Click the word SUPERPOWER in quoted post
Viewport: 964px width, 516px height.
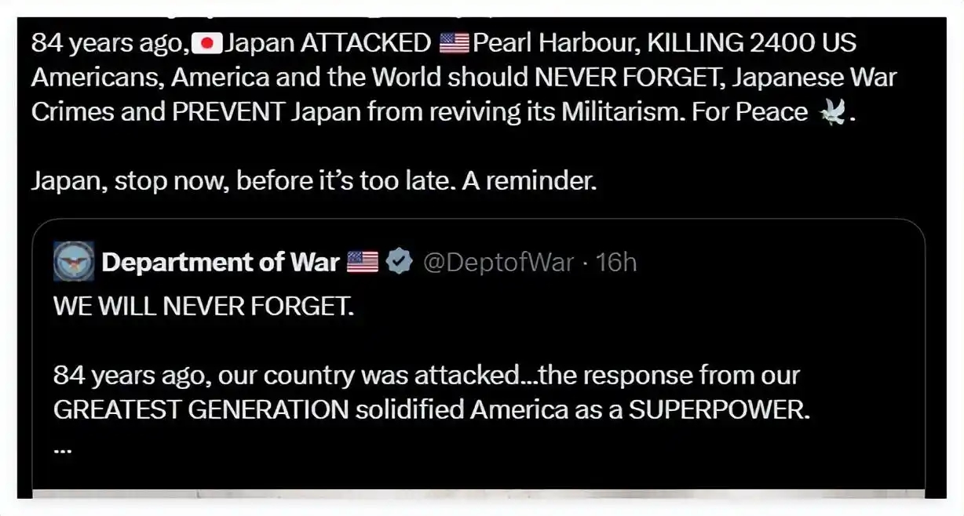(718, 410)
